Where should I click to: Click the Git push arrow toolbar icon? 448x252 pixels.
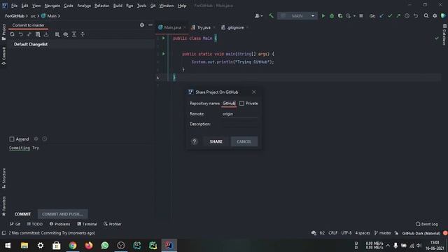coord(398,16)
